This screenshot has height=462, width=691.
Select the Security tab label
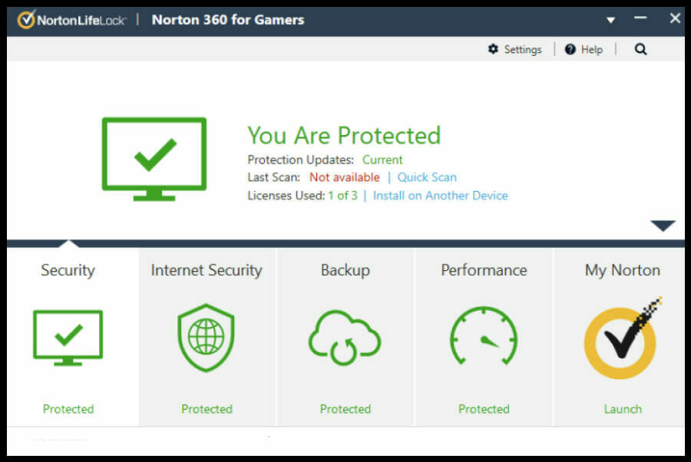click(x=68, y=270)
